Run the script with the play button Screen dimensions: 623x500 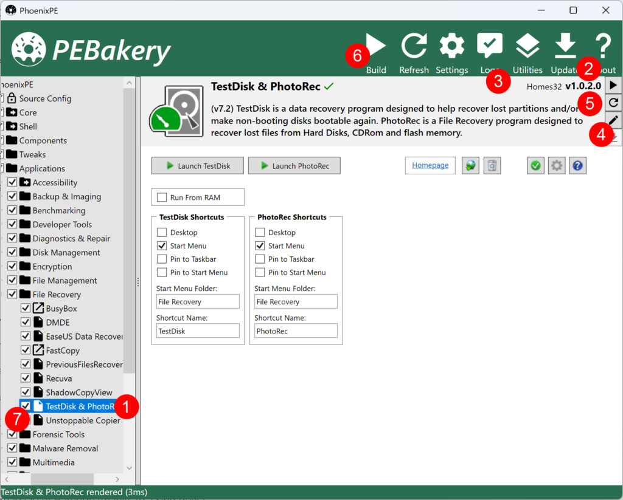tap(614, 85)
